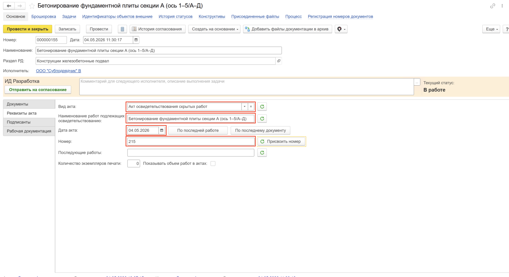The width and height of the screenshot is (509, 277).
Task: Open Идентификаторы объектов внешние tab
Action: [117, 17]
